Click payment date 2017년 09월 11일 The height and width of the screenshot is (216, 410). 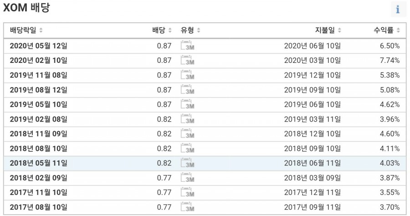[313, 207]
